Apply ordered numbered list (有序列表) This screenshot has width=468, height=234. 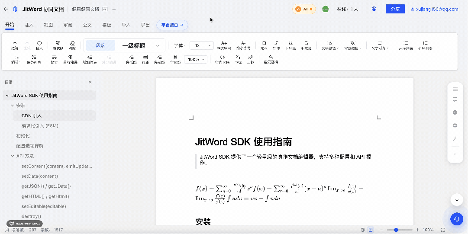click(425, 45)
